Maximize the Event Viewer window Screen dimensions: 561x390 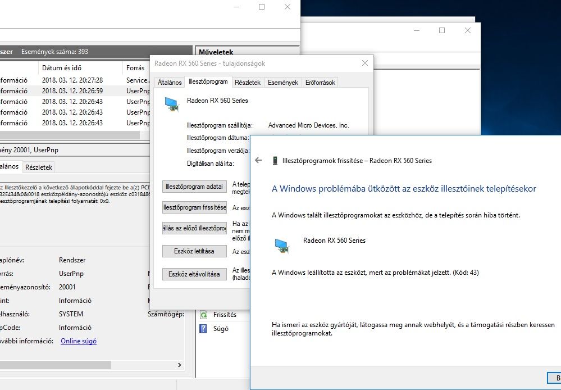[x=262, y=7]
